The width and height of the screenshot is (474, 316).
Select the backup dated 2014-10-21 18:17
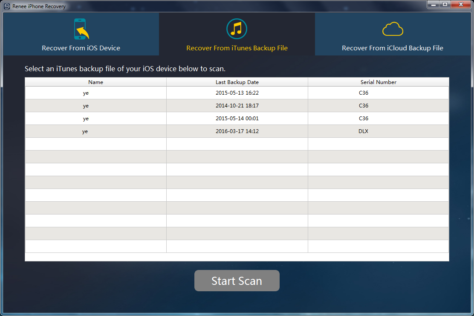237,106
